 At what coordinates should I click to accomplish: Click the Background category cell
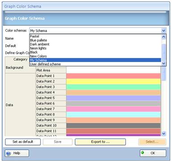pyautogui.click(x=20, y=67)
